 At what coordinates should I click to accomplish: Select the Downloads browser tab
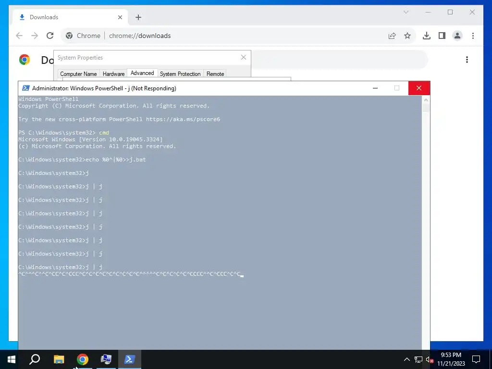click(x=70, y=17)
